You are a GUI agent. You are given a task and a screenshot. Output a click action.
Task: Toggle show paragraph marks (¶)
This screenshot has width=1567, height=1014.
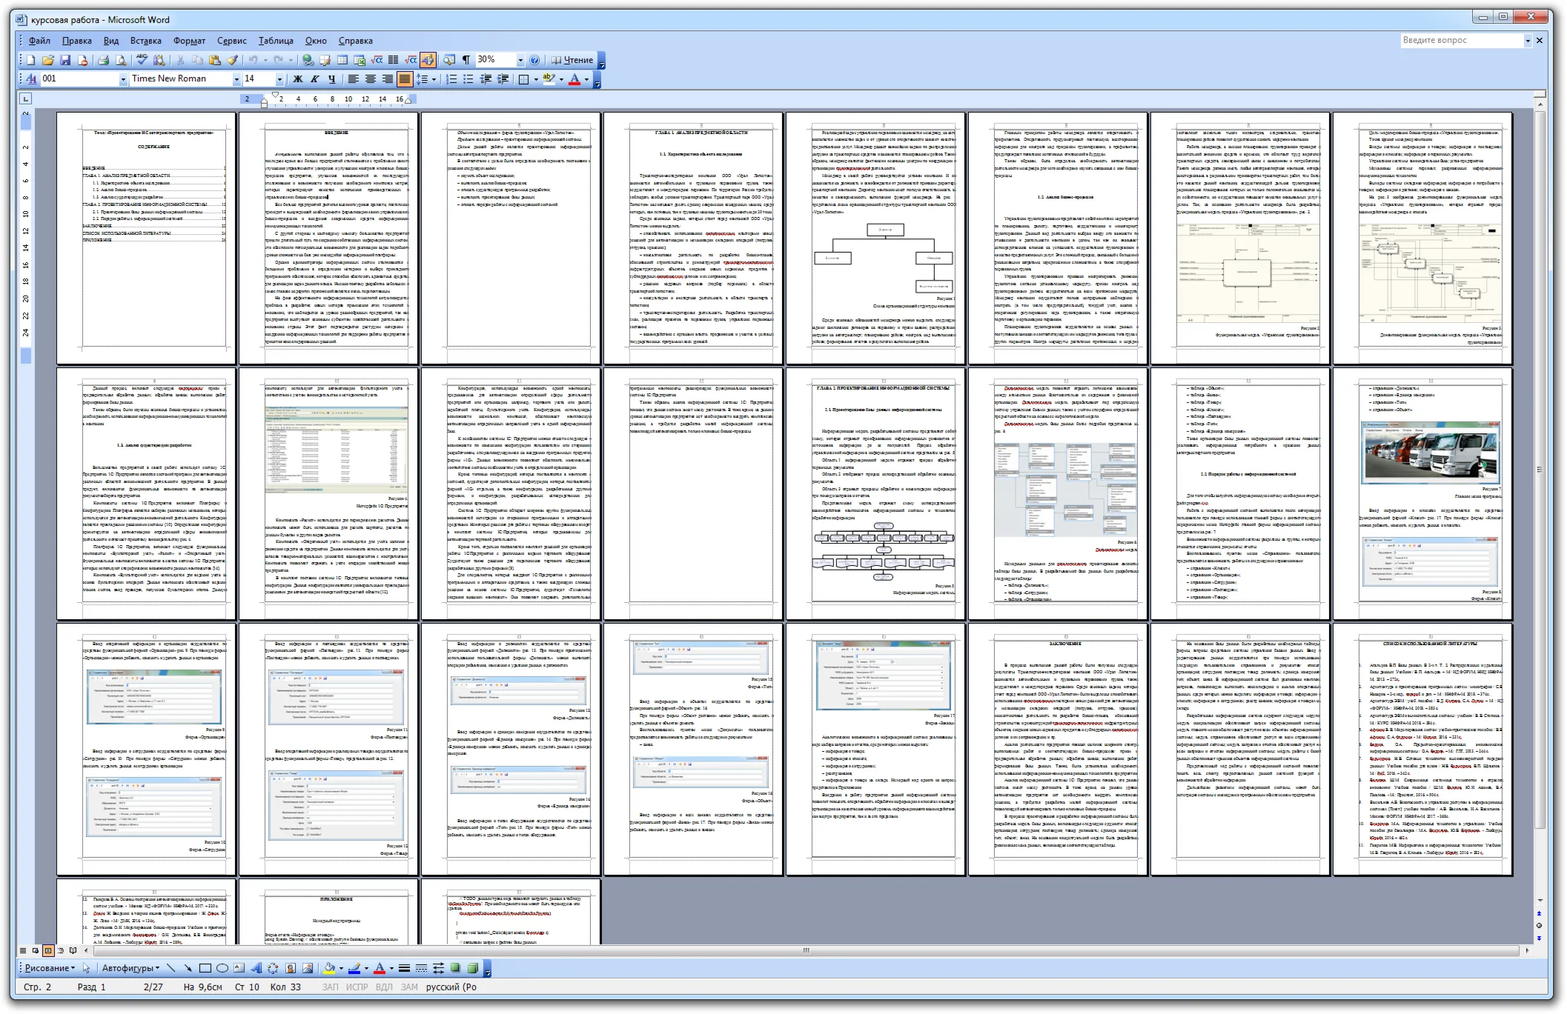pos(466,60)
